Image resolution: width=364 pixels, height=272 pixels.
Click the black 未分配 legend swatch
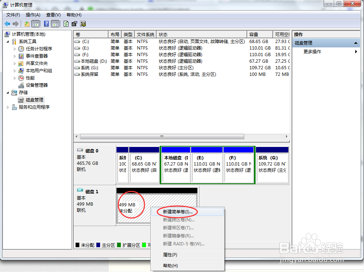point(78,245)
